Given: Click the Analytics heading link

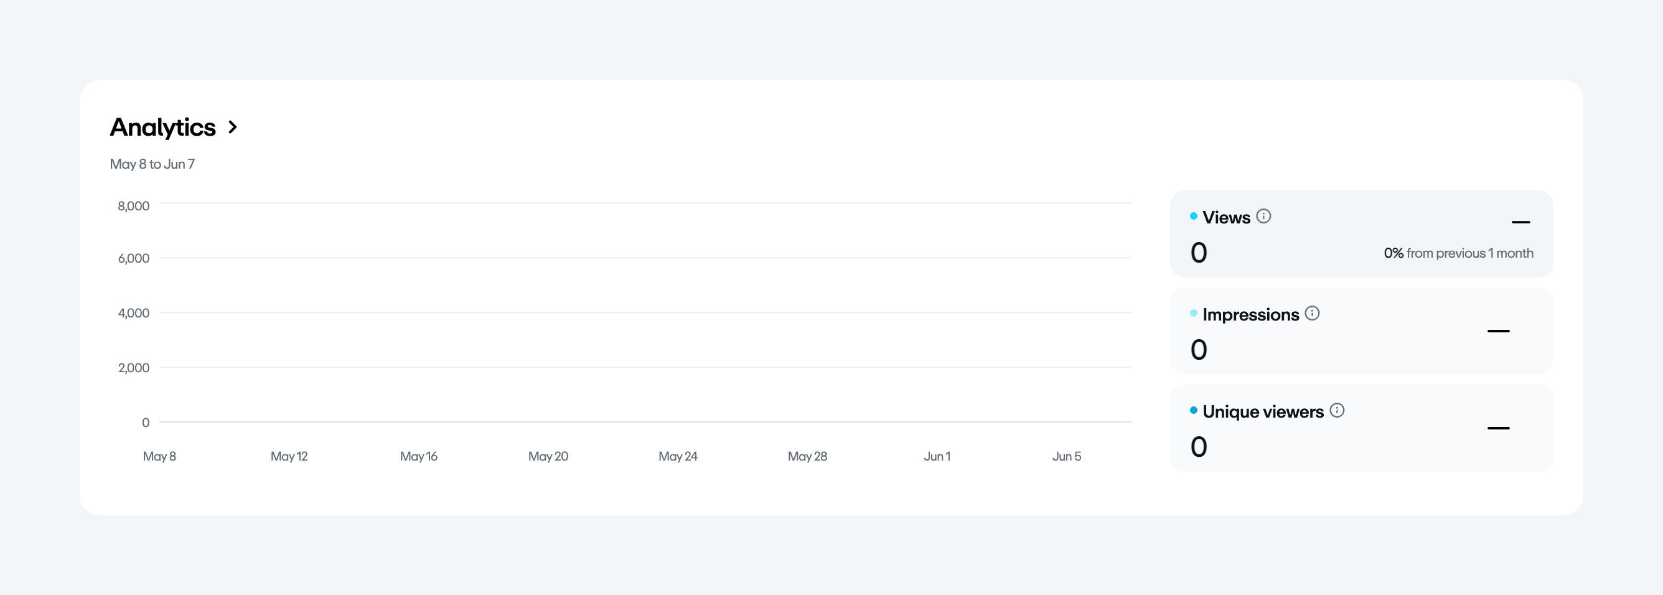Looking at the screenshot, I should 162,128.
